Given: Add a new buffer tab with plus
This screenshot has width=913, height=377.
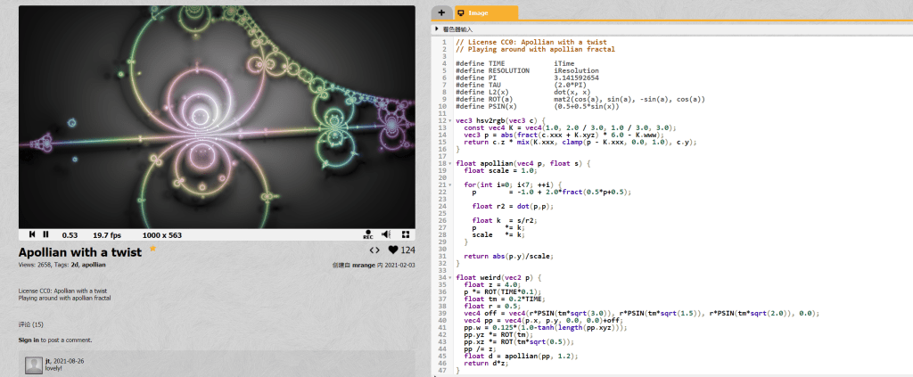Looking at the screenshot, I should click(x=441, y=12).
